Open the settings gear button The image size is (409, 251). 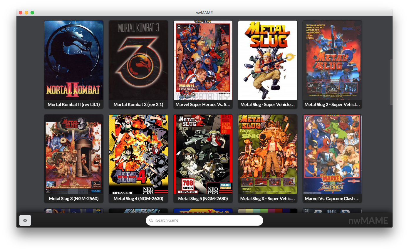(25, 220)
